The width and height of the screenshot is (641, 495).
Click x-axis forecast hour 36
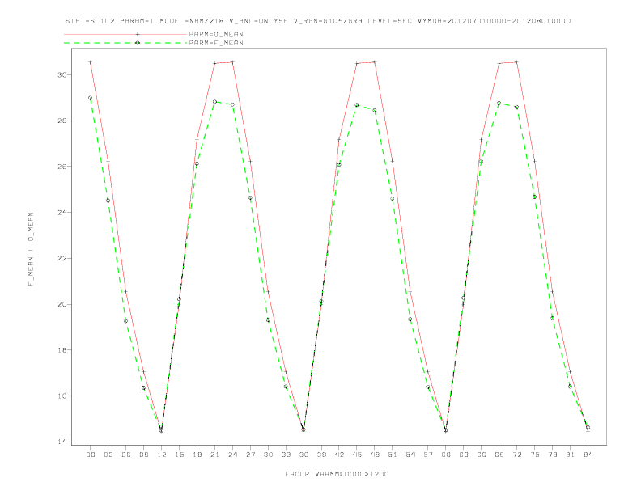[x=304, y=455]
